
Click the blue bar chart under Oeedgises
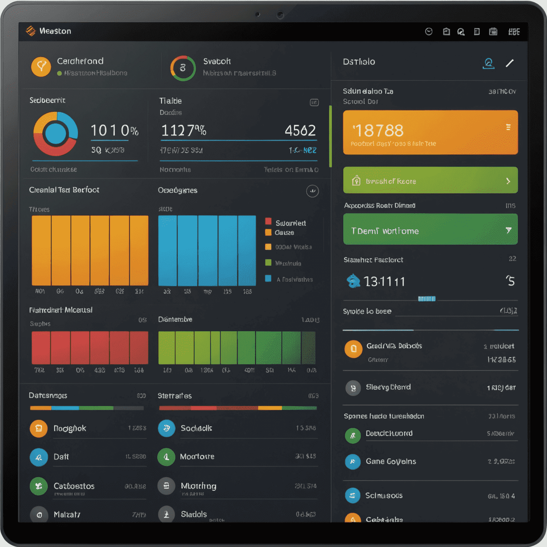click(207, 251)
